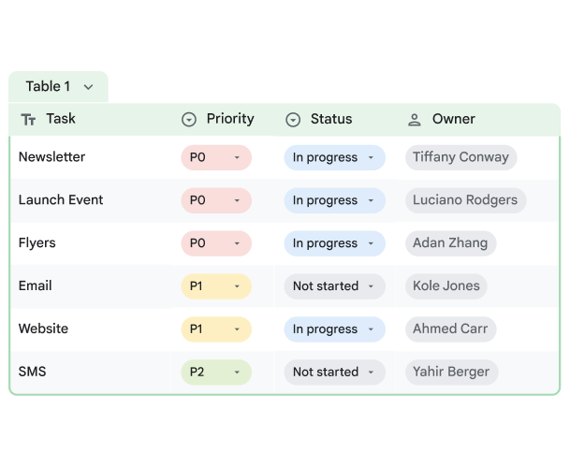570x468 pixels.
Task: Click the Kole Jones owner chip
Action: (446, 286)
